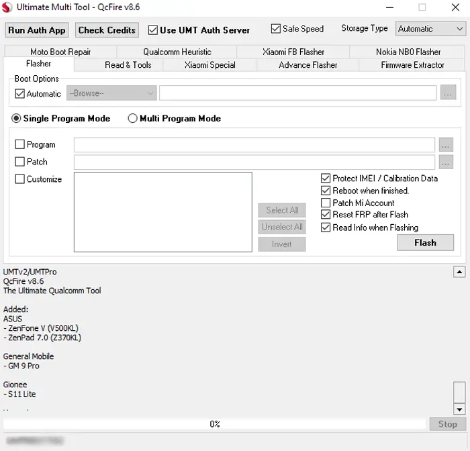Image resolution: width=470 pixels, height=451 pixels.
Task: Select Multi Program Mode radio button
Action: tap(132, 118)
